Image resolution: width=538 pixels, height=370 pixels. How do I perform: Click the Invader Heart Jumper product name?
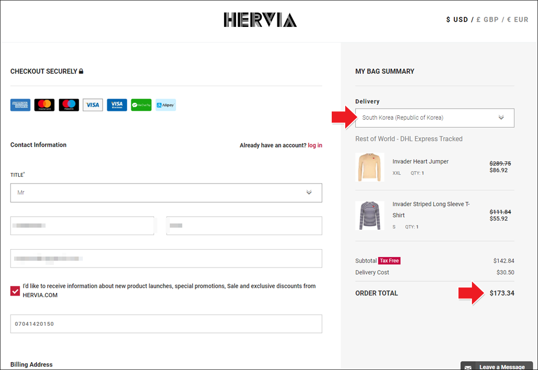pyautogui.click(x=420, y=161)
